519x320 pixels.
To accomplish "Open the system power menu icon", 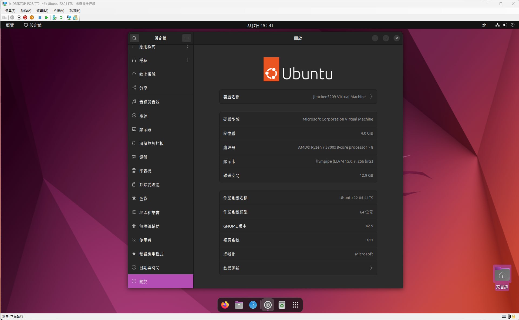I will point(513,25).
